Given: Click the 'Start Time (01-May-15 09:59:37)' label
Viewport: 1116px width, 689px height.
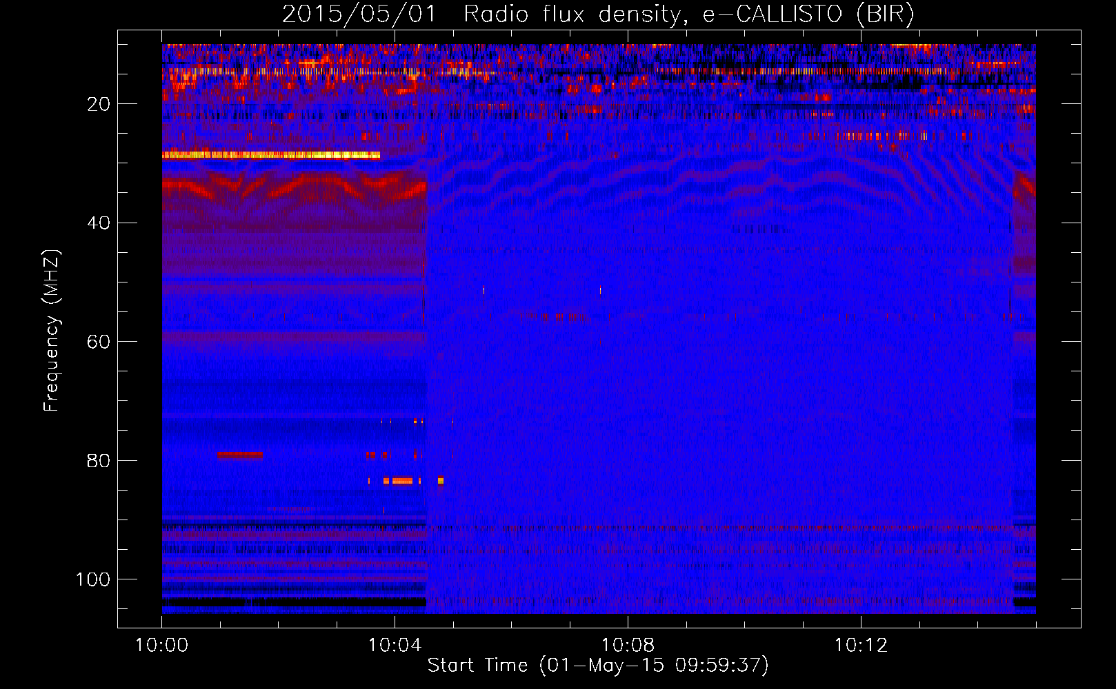Looking at the screenshot, I should click(597, 666).
